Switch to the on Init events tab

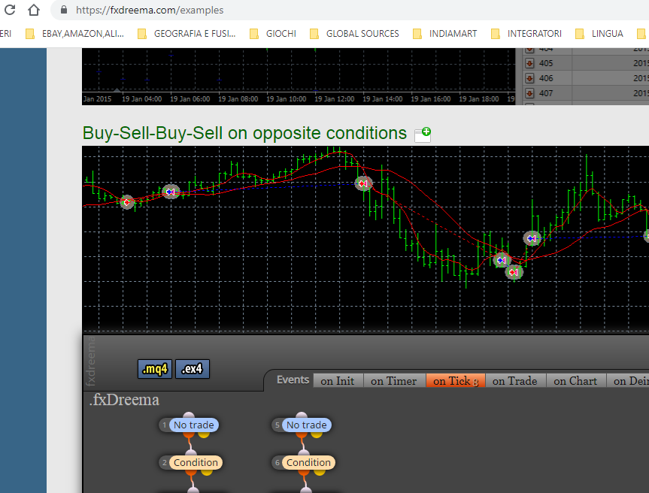pyautogui.click(x=338, y=380)
